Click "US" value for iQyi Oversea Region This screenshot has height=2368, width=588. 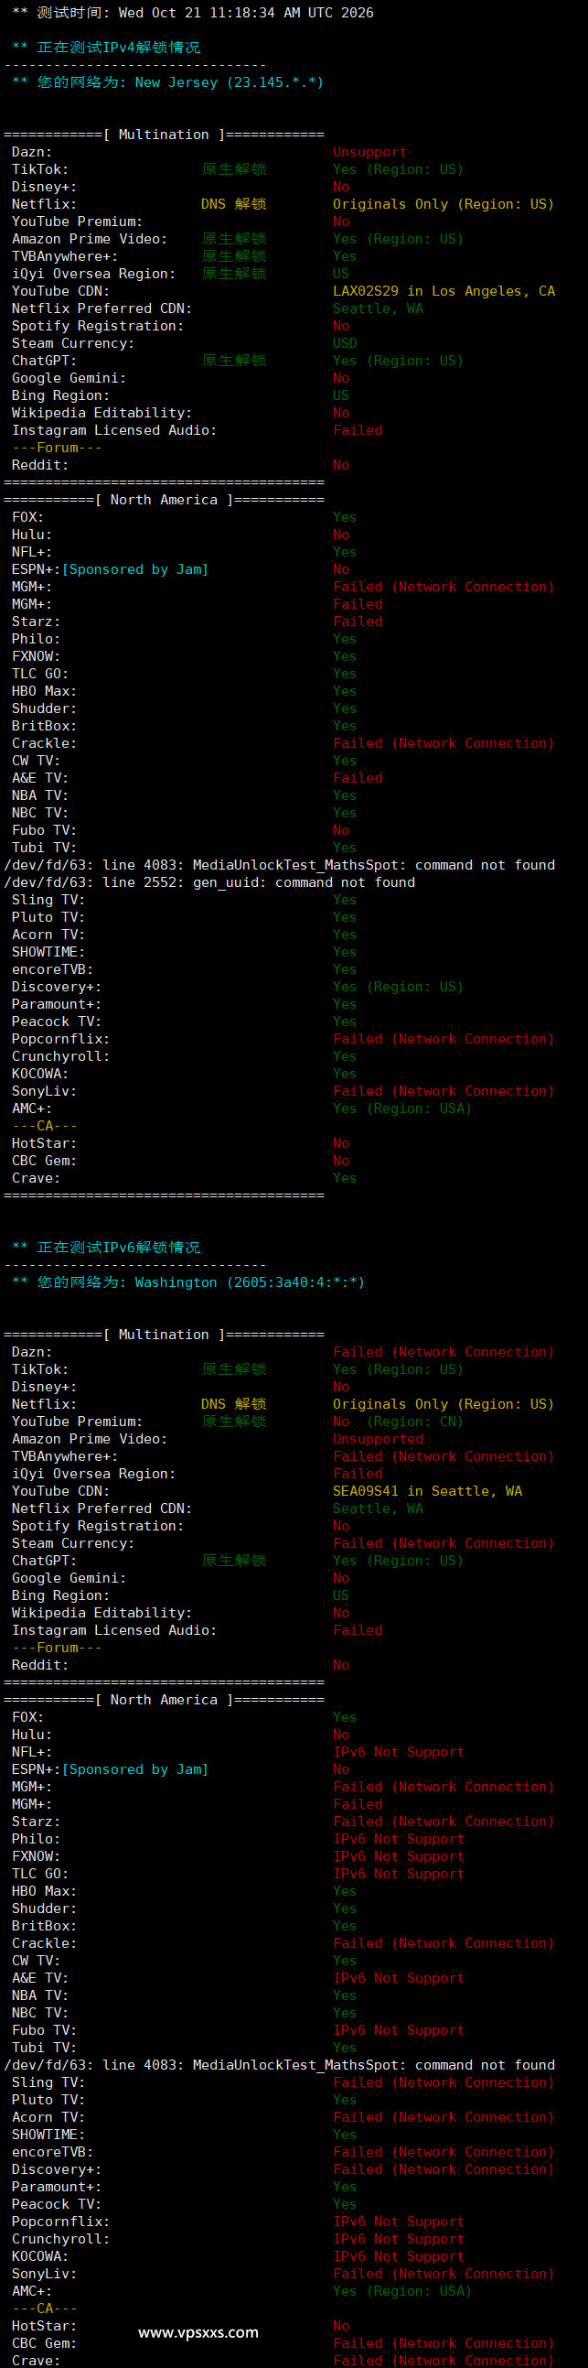tap(341, 274)
